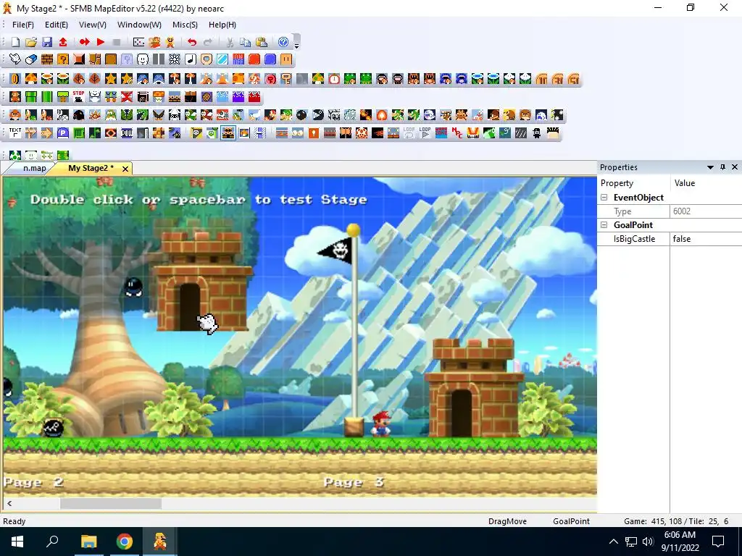Image resolution: width=742 pixels, height=556 pixels.
Task: Open the View(V) menu
Action: coord(92,25)
